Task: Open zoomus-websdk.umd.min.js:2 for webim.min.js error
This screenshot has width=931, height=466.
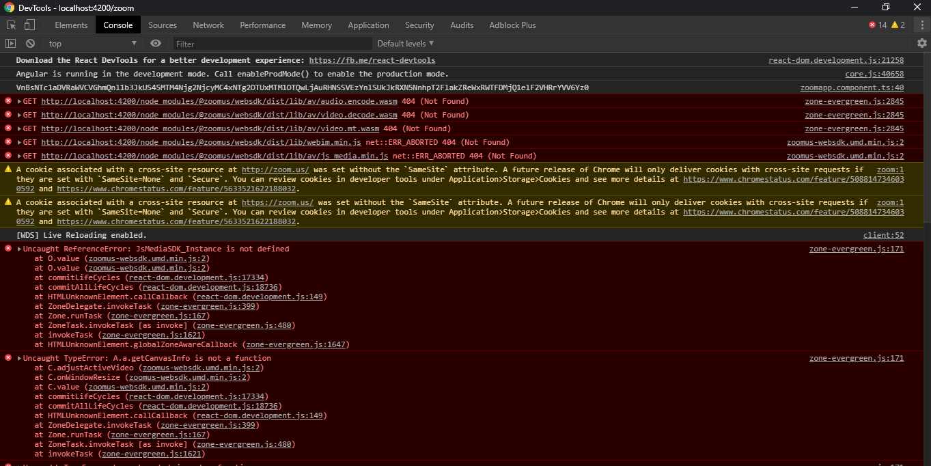Action: click(x=845, y=142)
